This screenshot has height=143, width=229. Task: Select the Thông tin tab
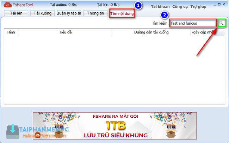tap(95, 13)
